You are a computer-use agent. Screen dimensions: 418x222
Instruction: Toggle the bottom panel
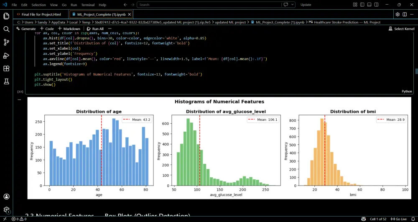point(369,5)
